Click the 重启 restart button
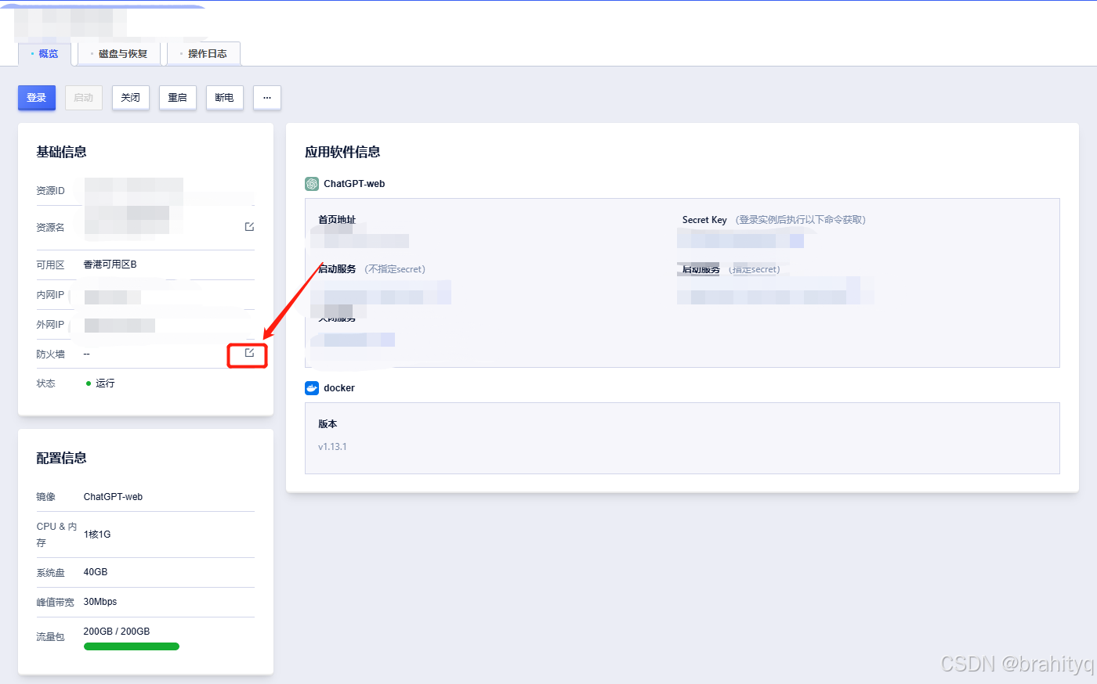Screen dimensions: 1097x684 tap(177, 97)
